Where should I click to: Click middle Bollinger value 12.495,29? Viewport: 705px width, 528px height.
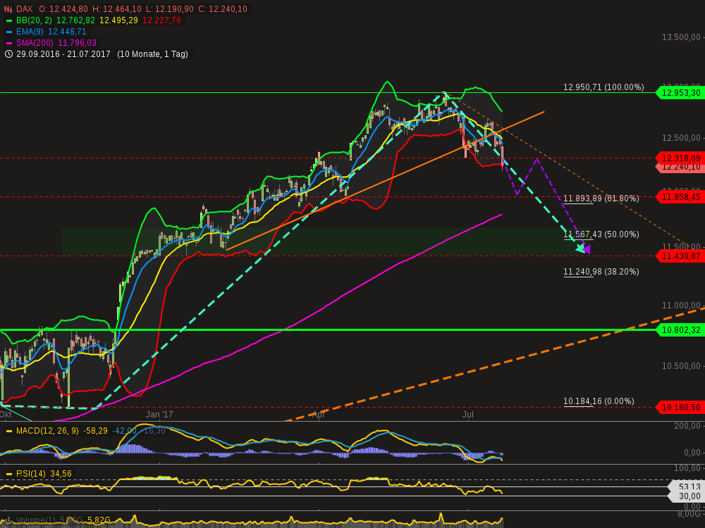coord(118,20)
